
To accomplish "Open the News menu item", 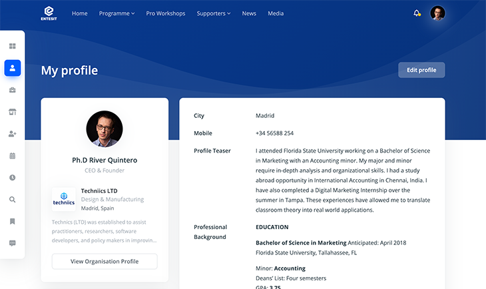I will [x=249, y=13].
